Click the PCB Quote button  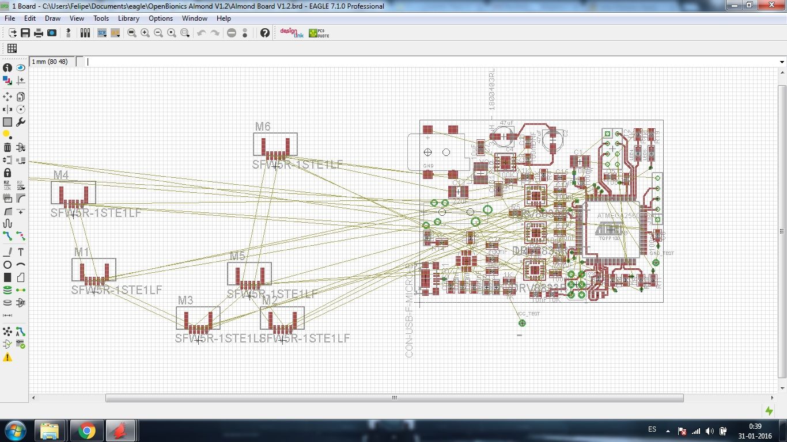[x=319, y=33]
